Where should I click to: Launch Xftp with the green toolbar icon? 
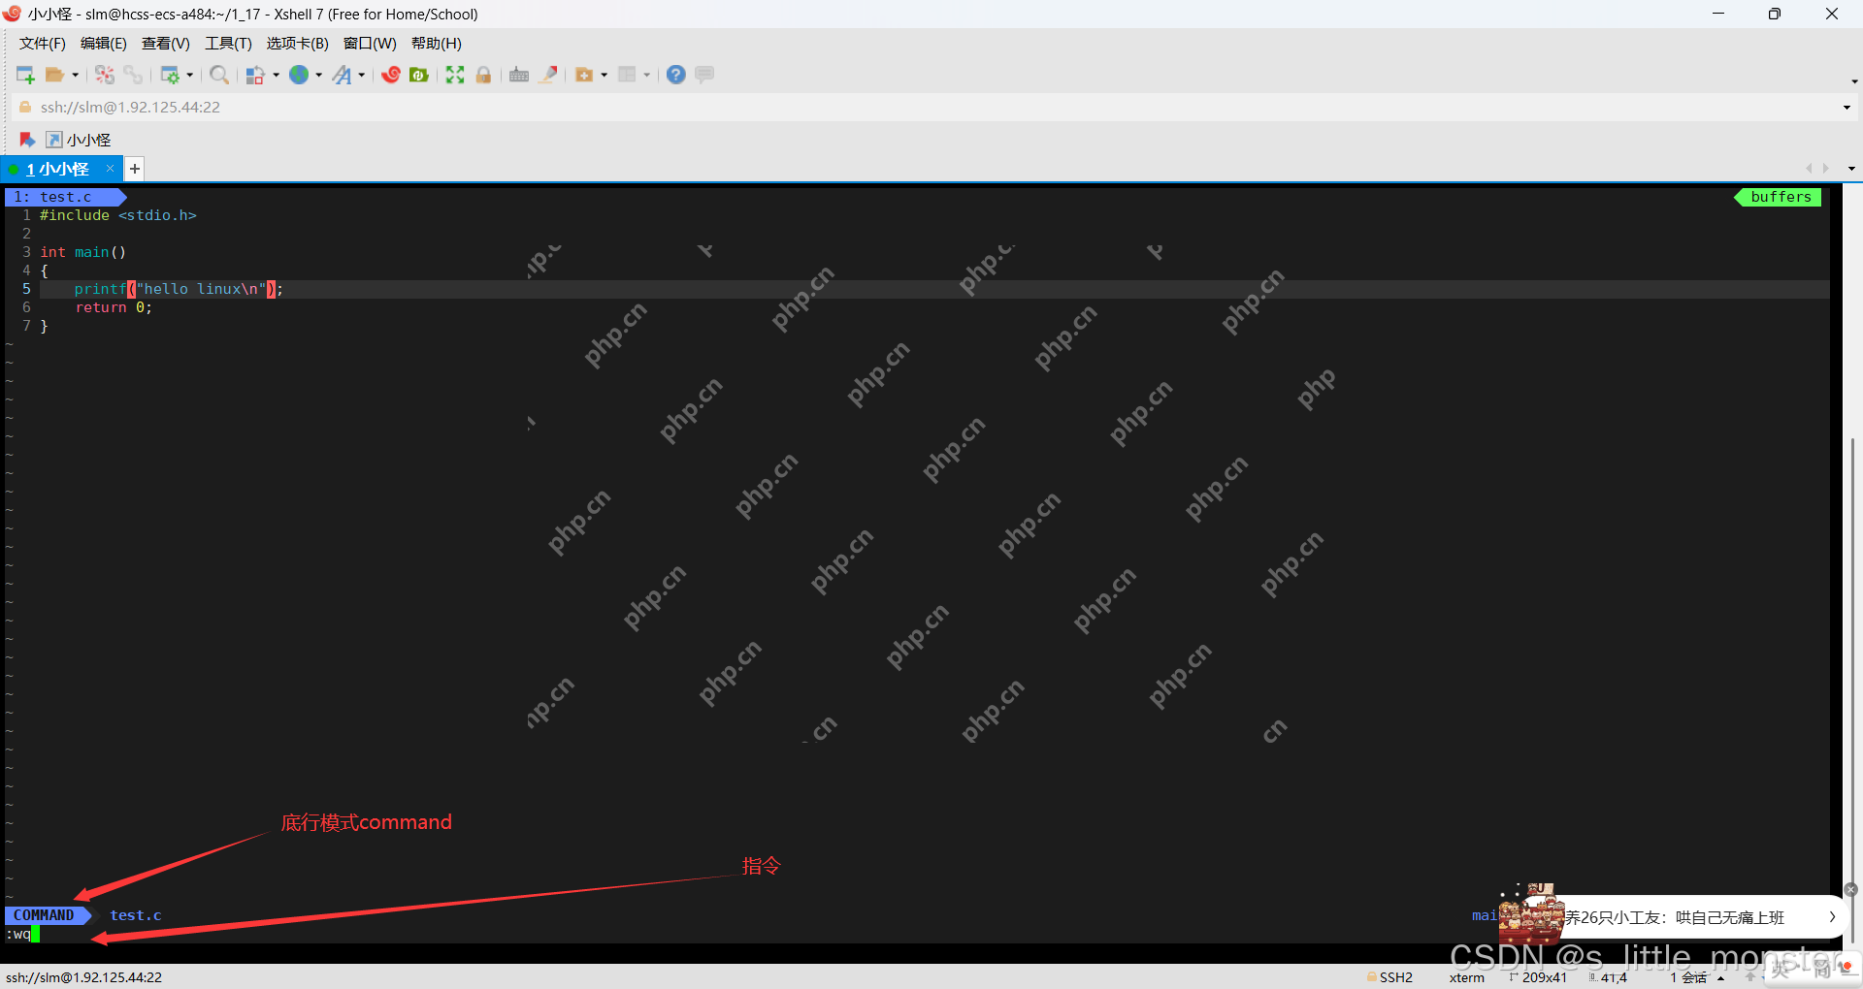pos(419,75)
